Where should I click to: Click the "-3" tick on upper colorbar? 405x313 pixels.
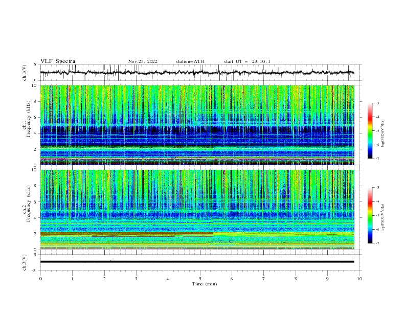377,103
